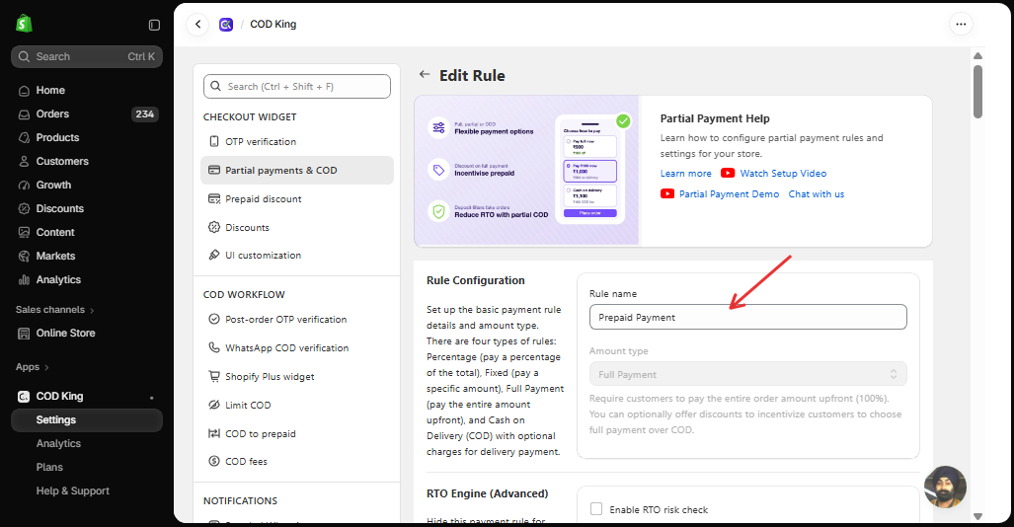Click the Customers person icon
The width and height of the screenshot is (1014, 527).
(x=24, y=162)
